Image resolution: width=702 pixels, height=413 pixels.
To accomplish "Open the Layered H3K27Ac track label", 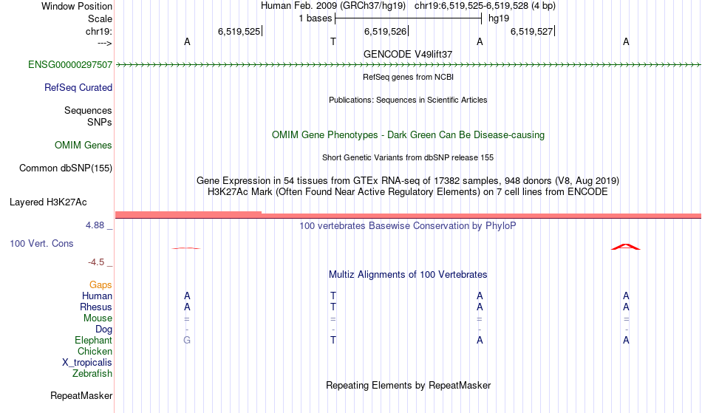I will 48,202.
